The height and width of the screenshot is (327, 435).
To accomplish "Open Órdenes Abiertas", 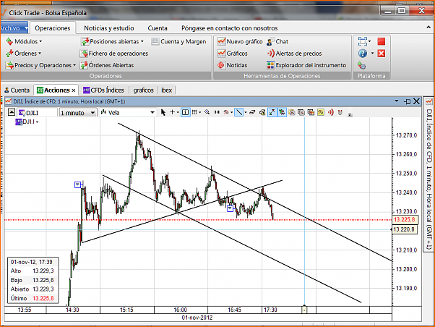I will click(107, 65).
